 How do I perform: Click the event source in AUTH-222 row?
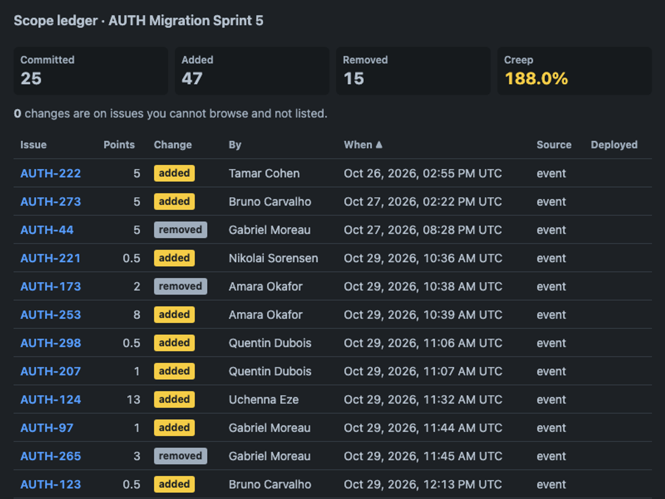click(551, 174)
